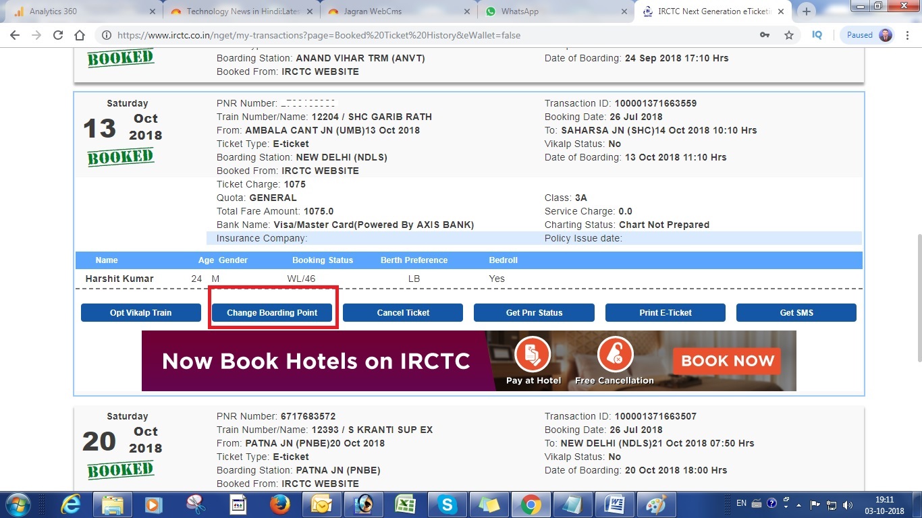Click the Opt Vikalp Train button
The height and width of the screenshot is (518, 922).
[x=140, y=313]
